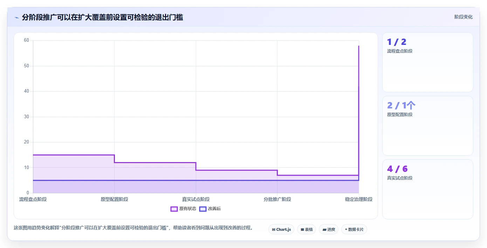Click the 真实试点阶段 x-axis label

tap(196, 199)
